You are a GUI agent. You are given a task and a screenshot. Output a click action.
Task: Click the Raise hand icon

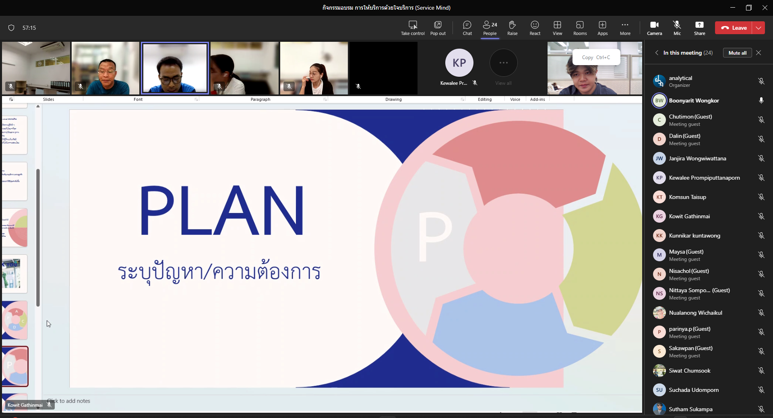512,28
